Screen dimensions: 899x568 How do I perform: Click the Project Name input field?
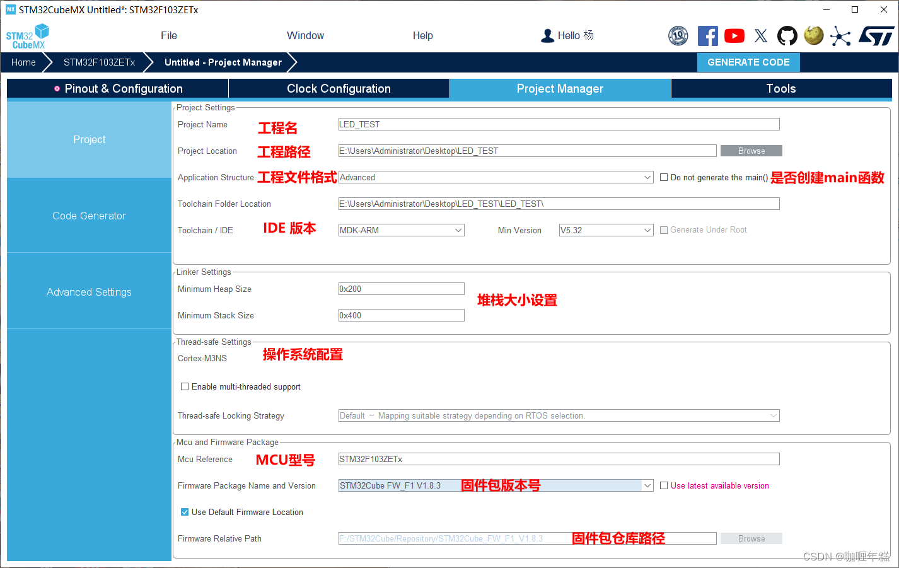point(559,124)
